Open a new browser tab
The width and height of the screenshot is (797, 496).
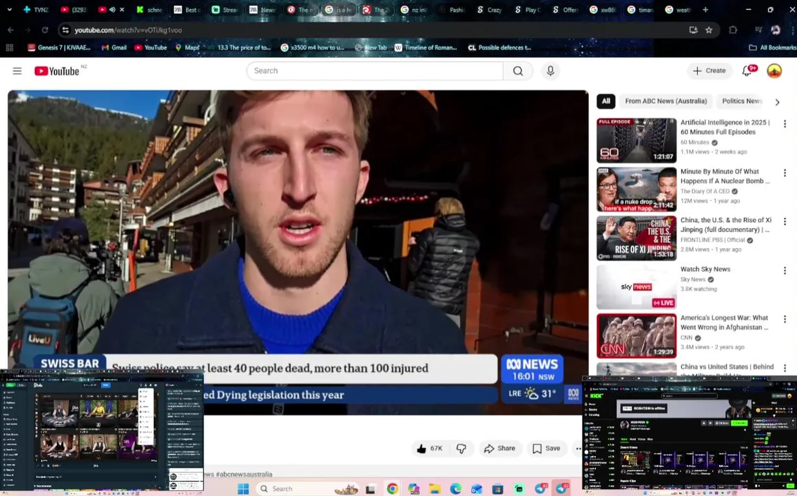pyautogui.click(x=705, y=10)
